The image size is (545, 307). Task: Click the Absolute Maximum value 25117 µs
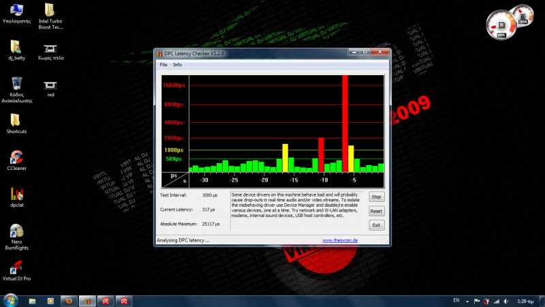(x=211, y=224)
